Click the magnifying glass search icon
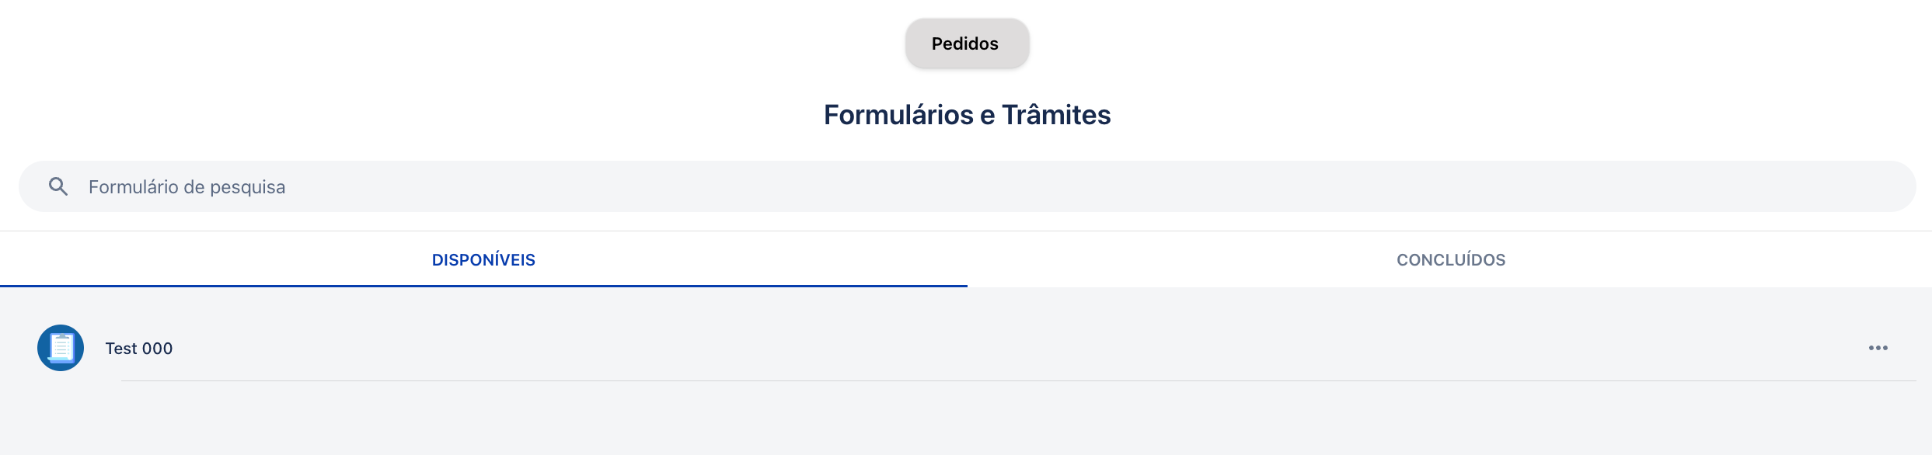 (x=58, y=186)
